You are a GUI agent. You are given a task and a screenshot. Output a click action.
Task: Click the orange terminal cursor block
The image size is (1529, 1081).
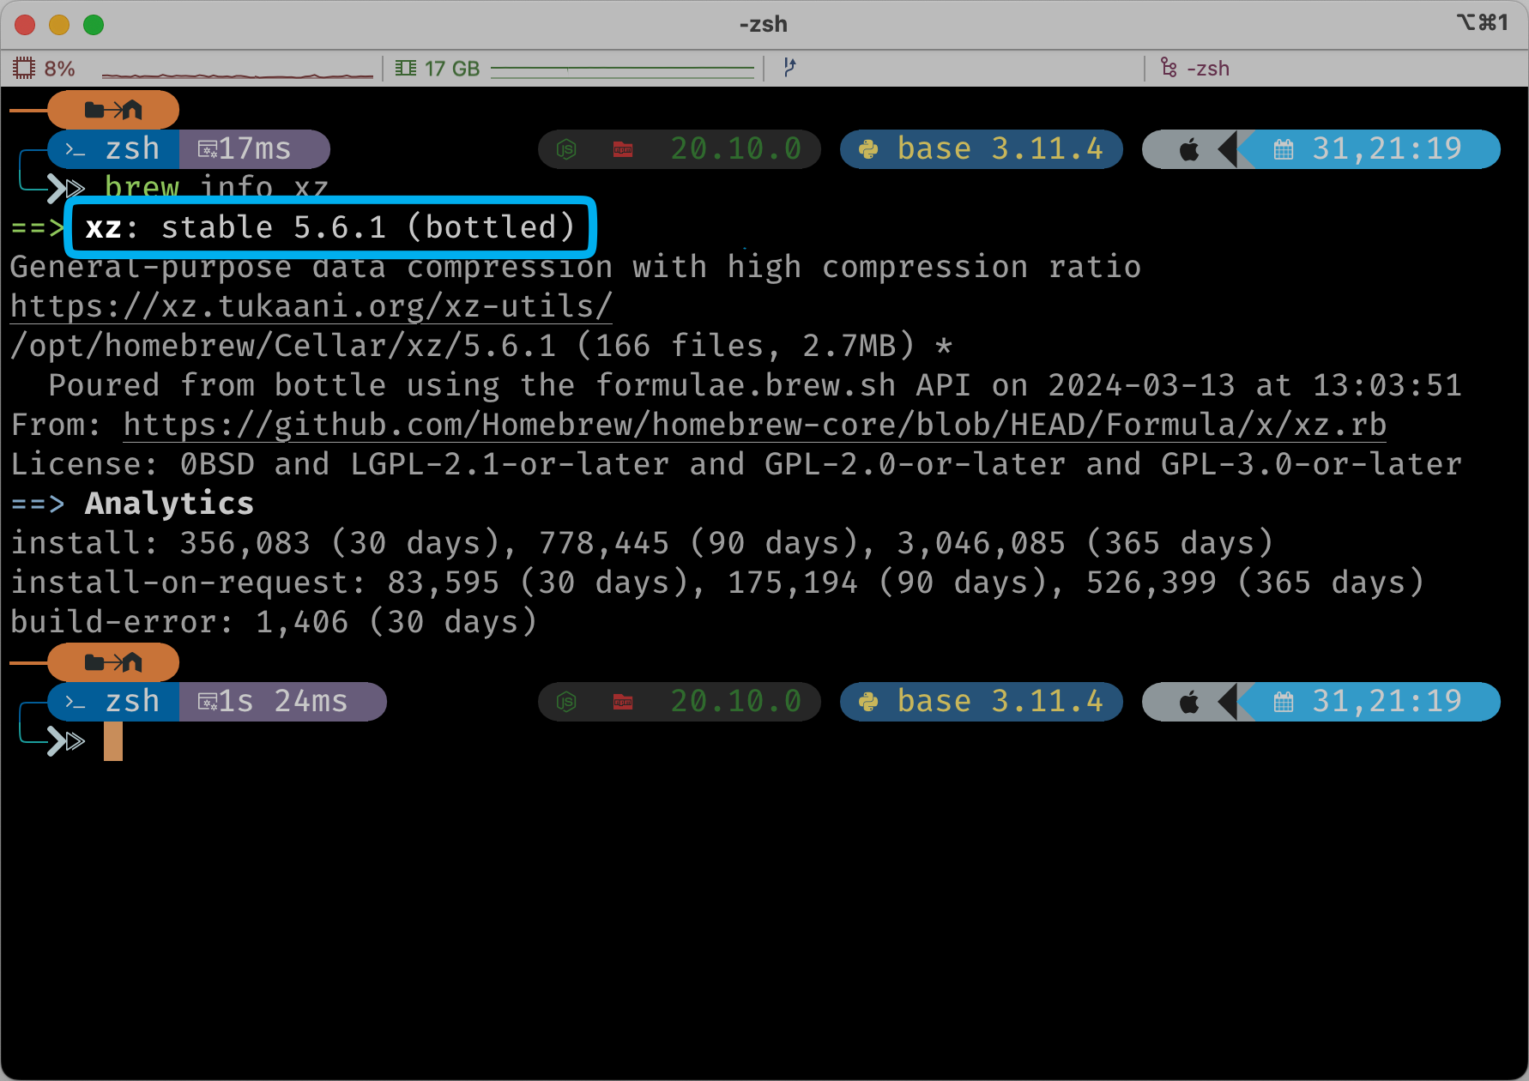(x=113, y=741)
